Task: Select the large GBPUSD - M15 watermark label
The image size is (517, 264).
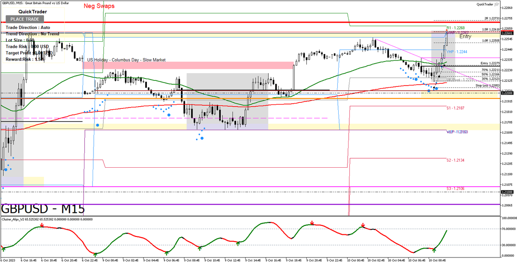Action: (43, 209)
